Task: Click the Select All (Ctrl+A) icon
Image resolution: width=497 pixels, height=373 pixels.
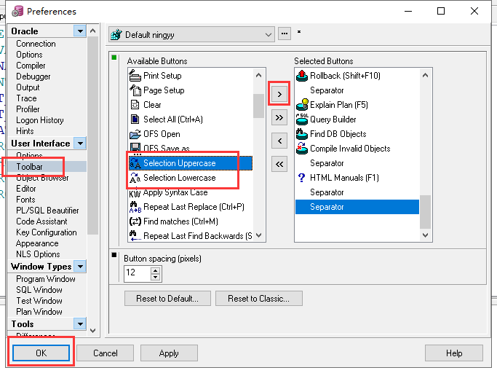Action: [135, 119]
